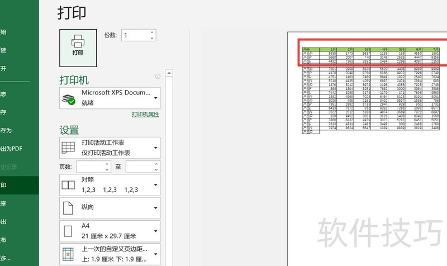Open the A4 paper size dropdown

tap(110, 231)
